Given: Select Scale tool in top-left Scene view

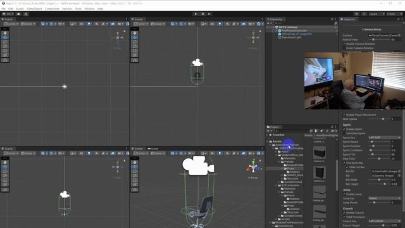Looking at the screenshot, I should click(5, 46).
